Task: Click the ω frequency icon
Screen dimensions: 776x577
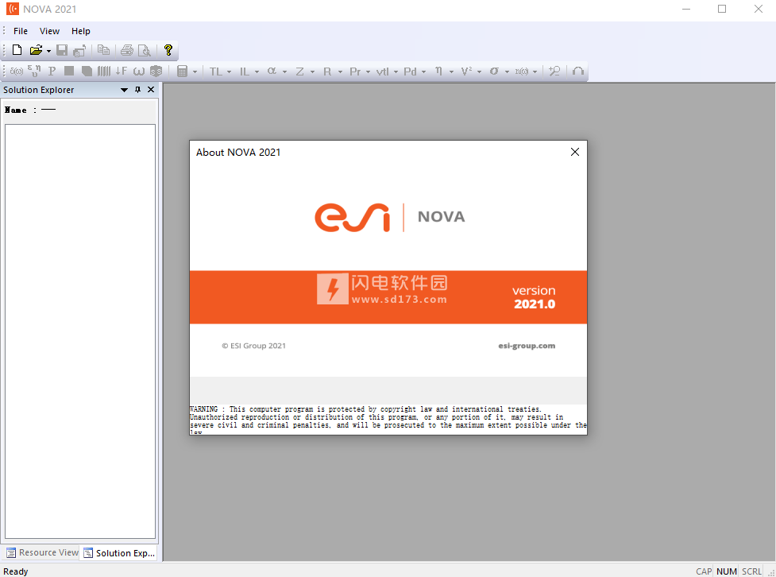Action: (x=139, y=72)
